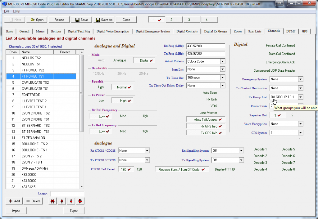Click the Reload button
This screenshot has width=318, height=219.
59,20
